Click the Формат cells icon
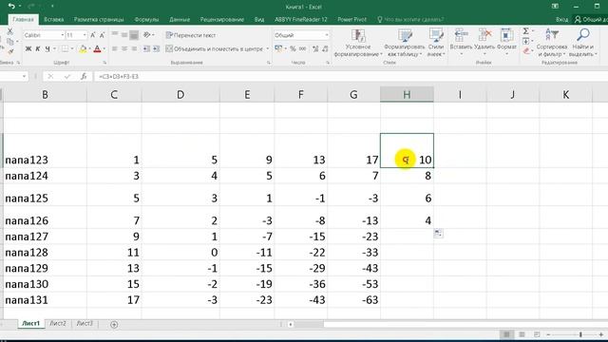608x342 pixels. point(506,35)
